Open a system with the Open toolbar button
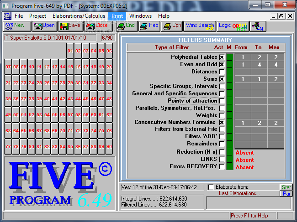 (45, 26)
